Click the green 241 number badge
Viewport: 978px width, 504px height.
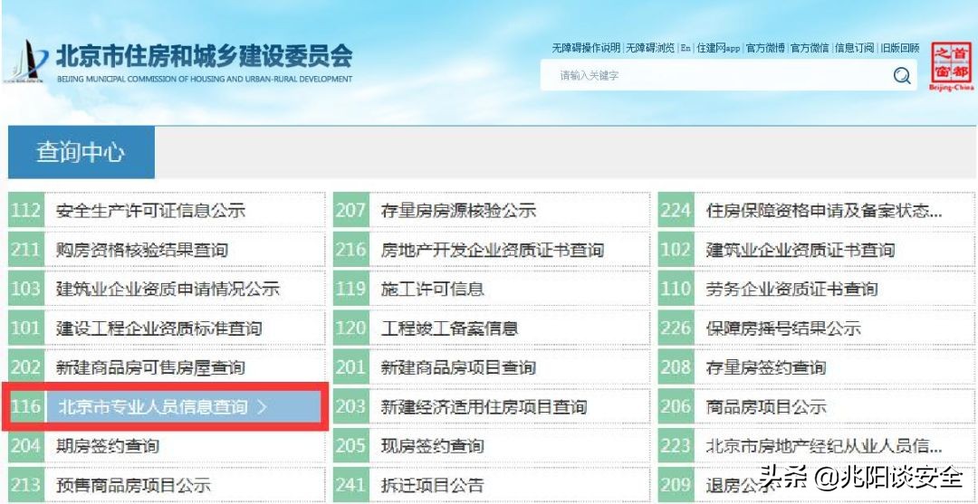[x=351, y=485]
